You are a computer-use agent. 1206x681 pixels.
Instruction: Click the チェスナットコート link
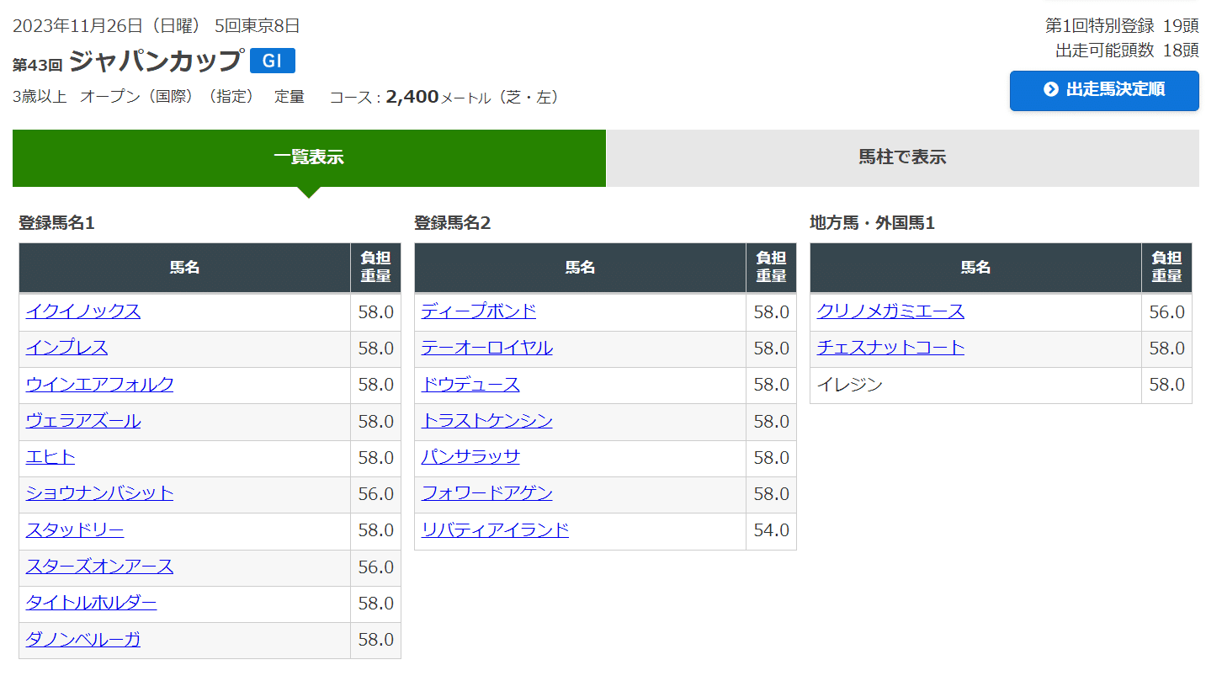click(x=891, y=348)
